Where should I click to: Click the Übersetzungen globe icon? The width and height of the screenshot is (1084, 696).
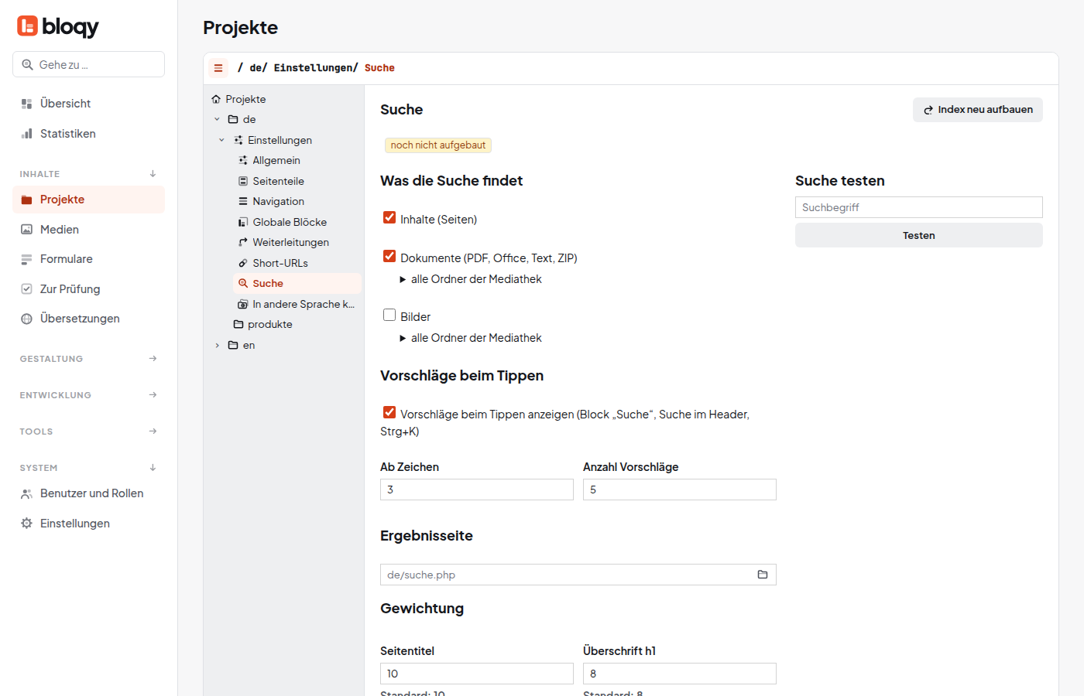coord(26,319)
